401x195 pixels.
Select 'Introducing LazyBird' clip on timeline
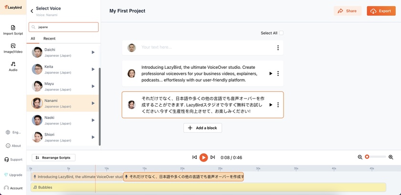77,176
